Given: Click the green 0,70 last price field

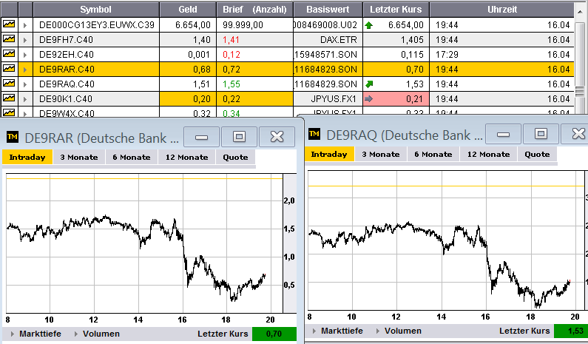Looking at the screenshot, I should coord(274,334).
